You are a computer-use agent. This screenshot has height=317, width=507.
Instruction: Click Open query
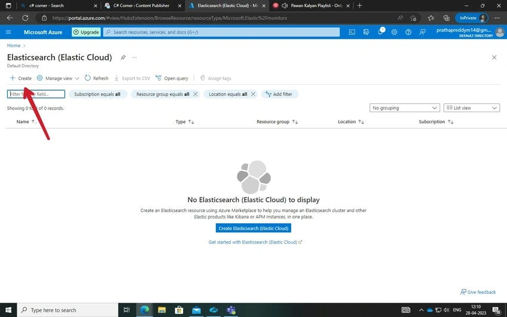click(x=172, y=78)
